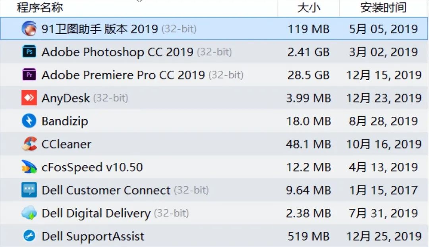Image resolution: width=429 pixels, height=247 pixels.
Task: Click the red AnyDesk icon
Action: click(29, 98)
